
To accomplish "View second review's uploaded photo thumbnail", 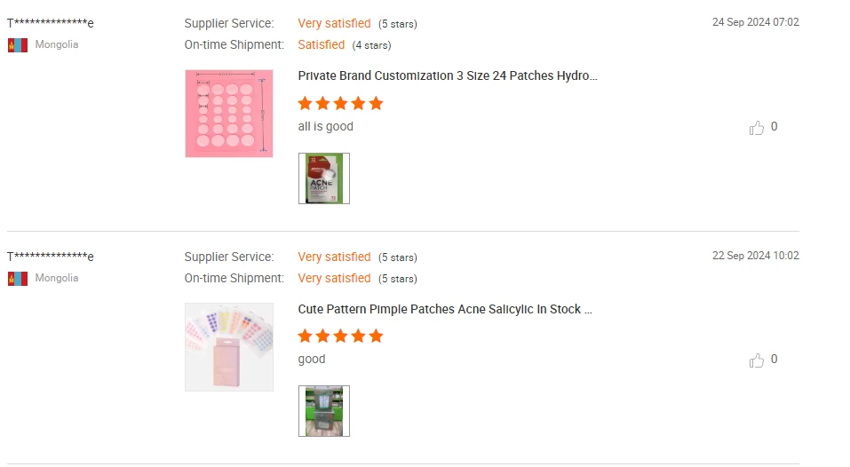I will click(x=324, y=411).
